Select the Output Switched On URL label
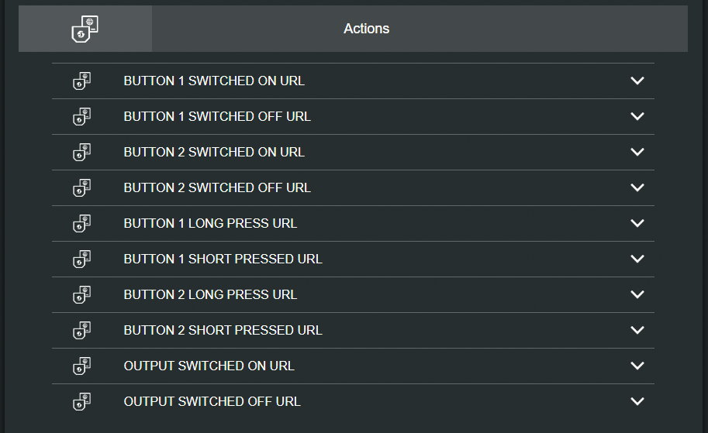 (x=209, y=366)
